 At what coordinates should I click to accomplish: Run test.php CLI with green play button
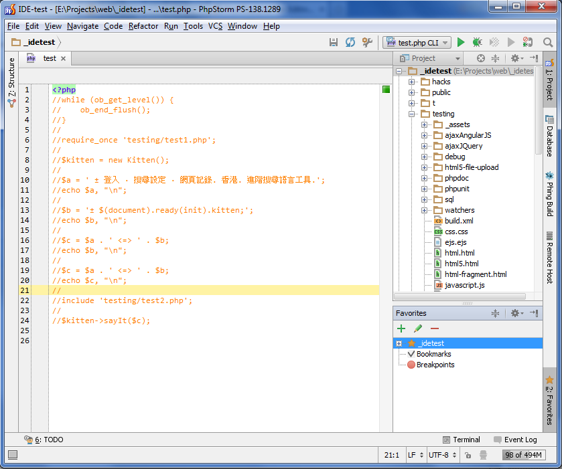tap(461, 42)
